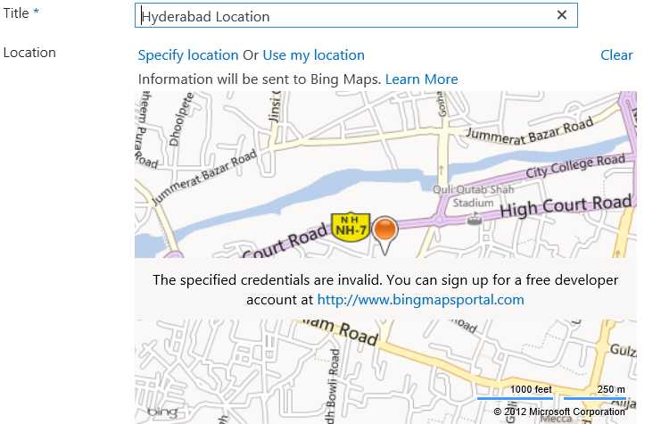Click the NH-7 highway shield on the map
The image size is (653, 424).
click(x=351, y=228)
